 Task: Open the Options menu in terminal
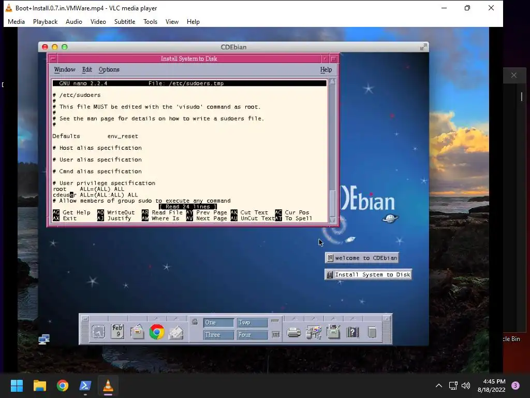109,69
